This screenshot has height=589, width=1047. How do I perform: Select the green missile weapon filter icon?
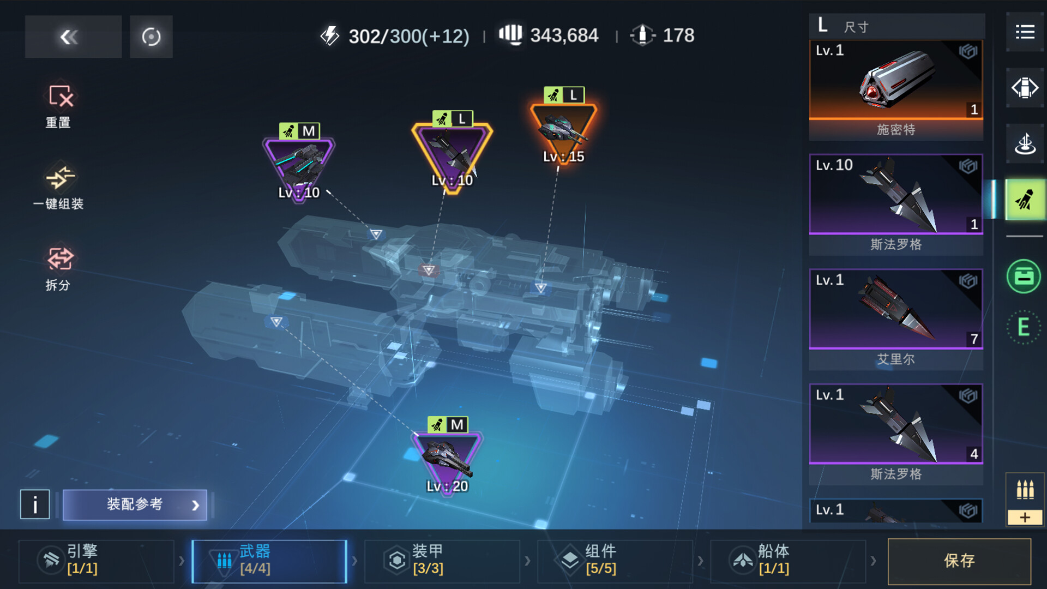coord(1025,200)
